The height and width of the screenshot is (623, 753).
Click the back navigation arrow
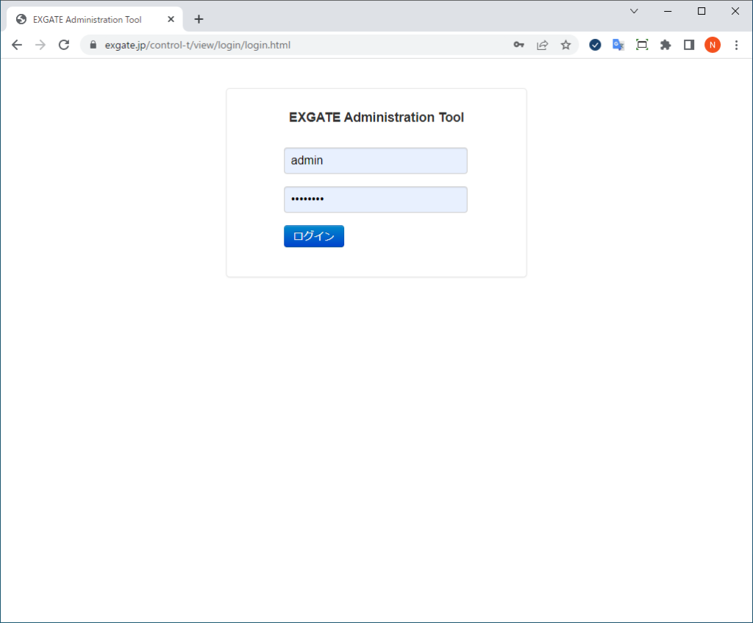[17, 44]
